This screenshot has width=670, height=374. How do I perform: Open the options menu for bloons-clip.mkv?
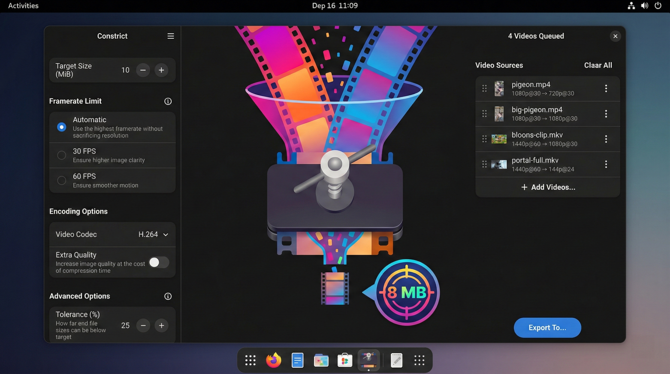[606, 139]
